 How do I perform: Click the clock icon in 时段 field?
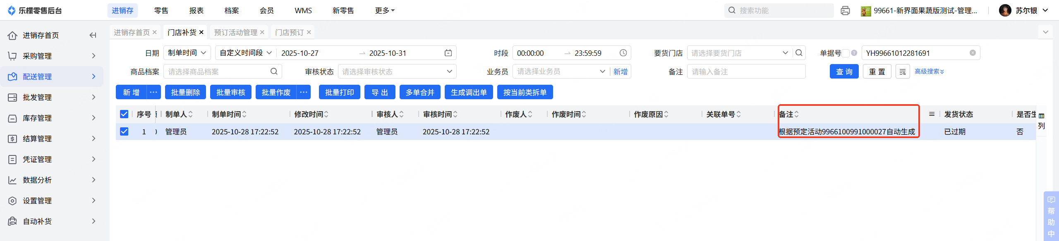pyautogui.click(x=623, y=53)
